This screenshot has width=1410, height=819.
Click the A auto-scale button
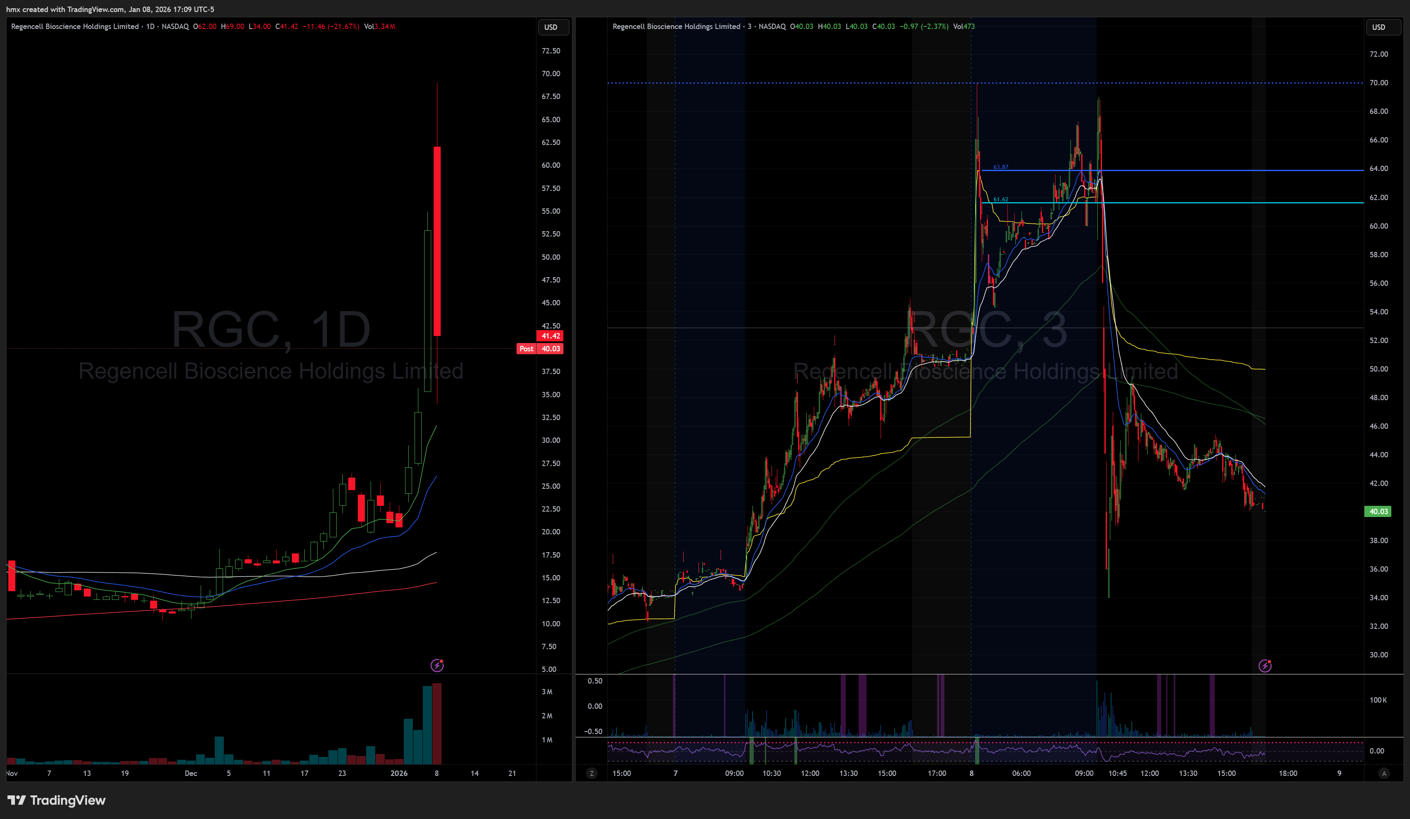[1384, 773]
